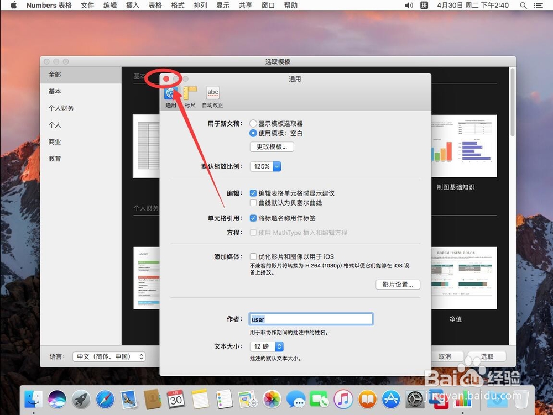
Task: Open the 文本大小 12磅 dropdown
Action: (267, 346)
